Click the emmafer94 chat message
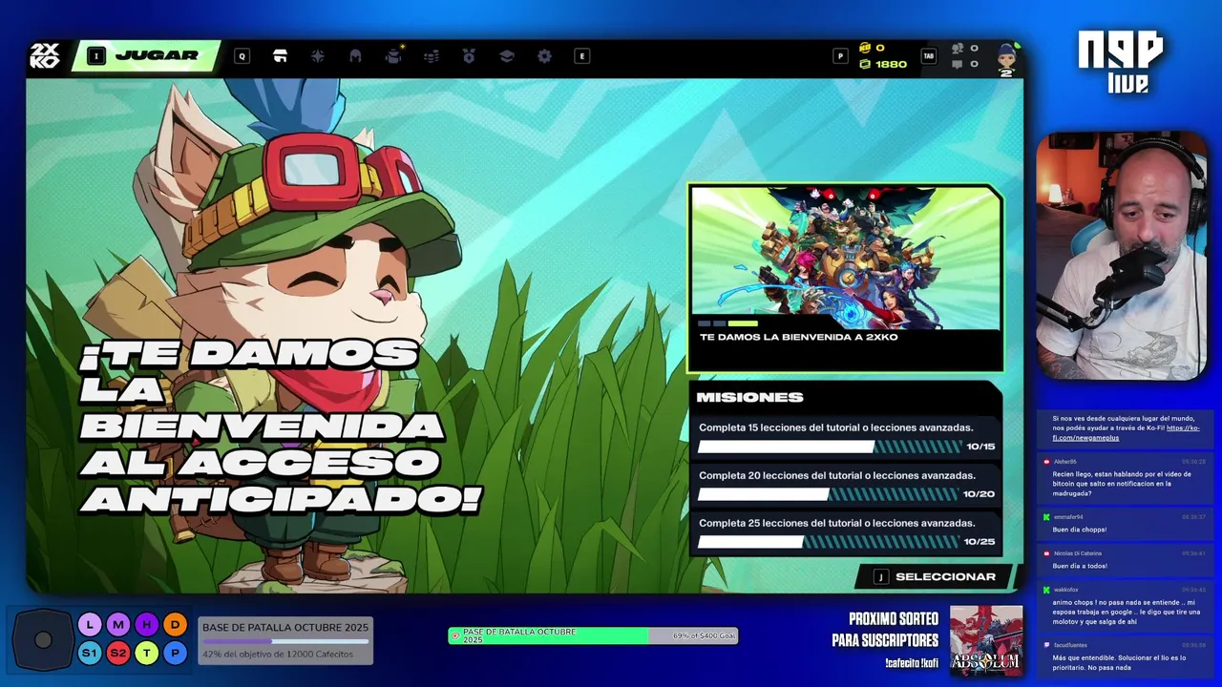 (1125, 524)
